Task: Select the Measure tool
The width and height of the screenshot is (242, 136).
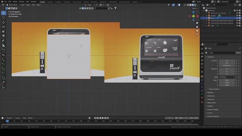Action: point(3,45)
